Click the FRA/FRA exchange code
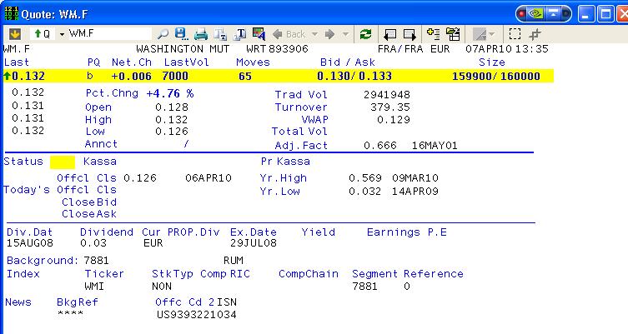This screenshot has height=334, width=628. (400, 49)
